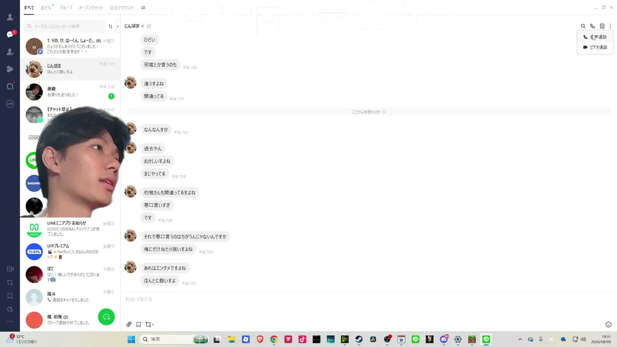617x347 pixels.
Task: Open Keep bookmark icon in sidebar
Action: tap(10, 295)
